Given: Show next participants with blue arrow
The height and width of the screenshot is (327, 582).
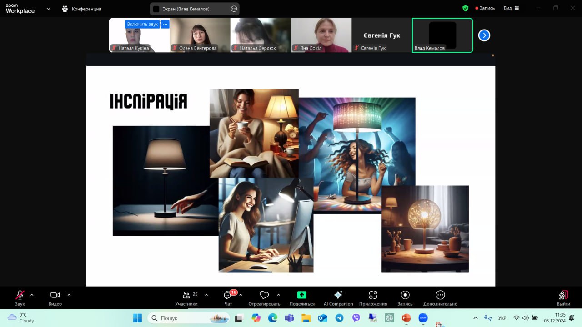Looking at the screenshot, I should (484, 35).
